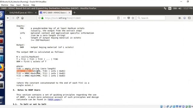Open page actions three-dots menu
Viewport: 193px width, 108px height.
pyautogui.click(x=125, y=18)
